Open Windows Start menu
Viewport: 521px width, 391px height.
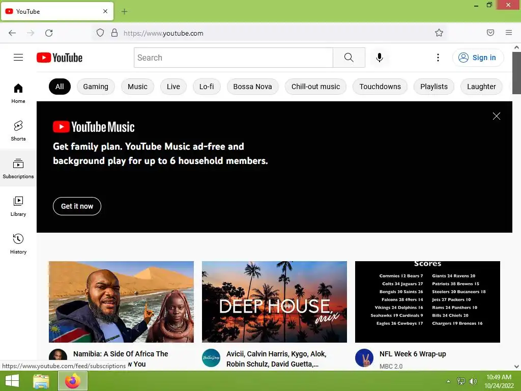[x=12, y=381]
